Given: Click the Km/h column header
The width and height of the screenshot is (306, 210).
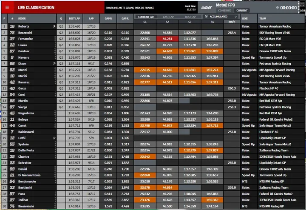Looking at the screenshot, I should [232, 22].
